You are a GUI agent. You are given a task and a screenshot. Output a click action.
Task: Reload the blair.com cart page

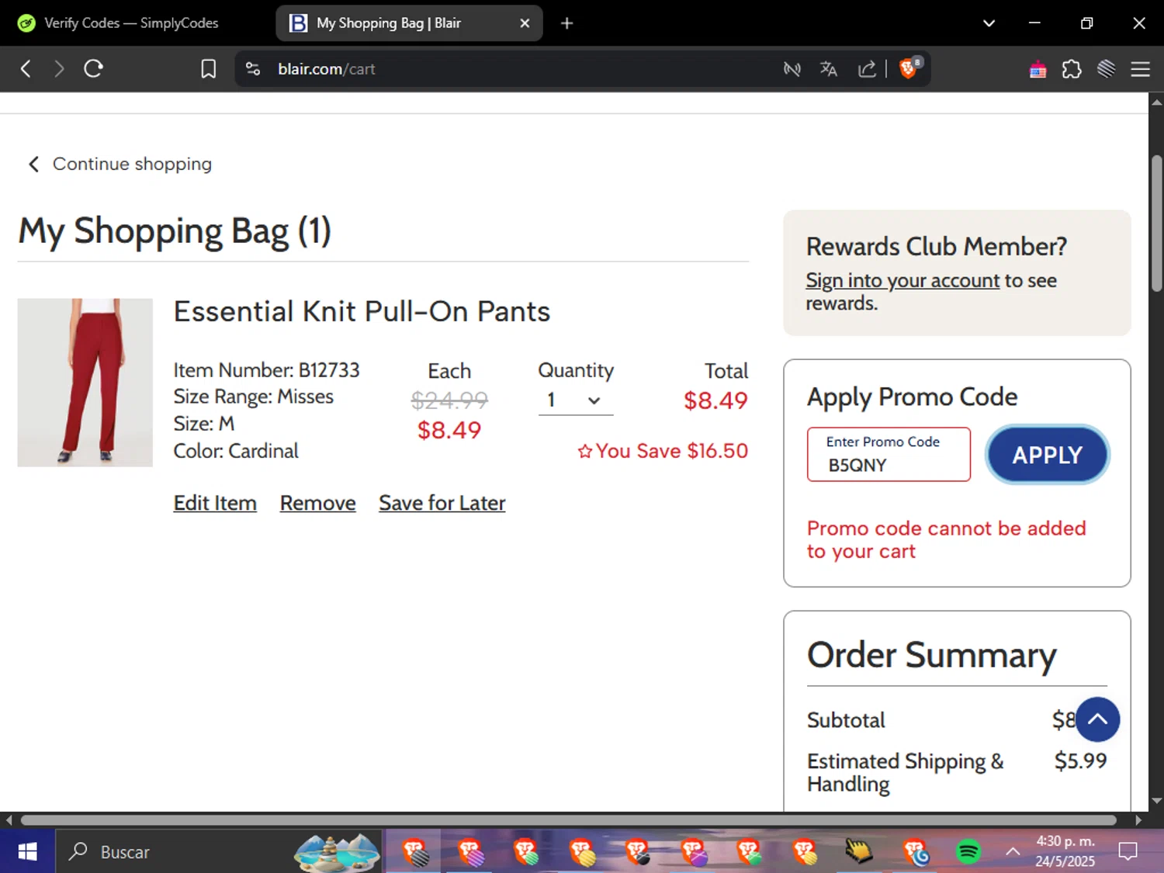tap(94, 69)
